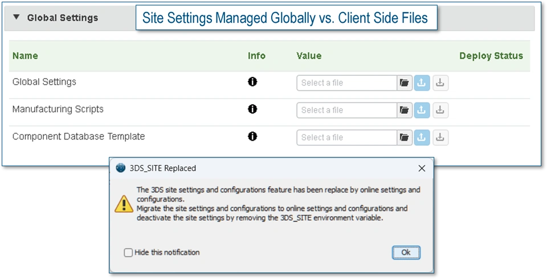The image size is (547, 279).
Task: Upload the Global Settings file
Action: click(422, 83)
